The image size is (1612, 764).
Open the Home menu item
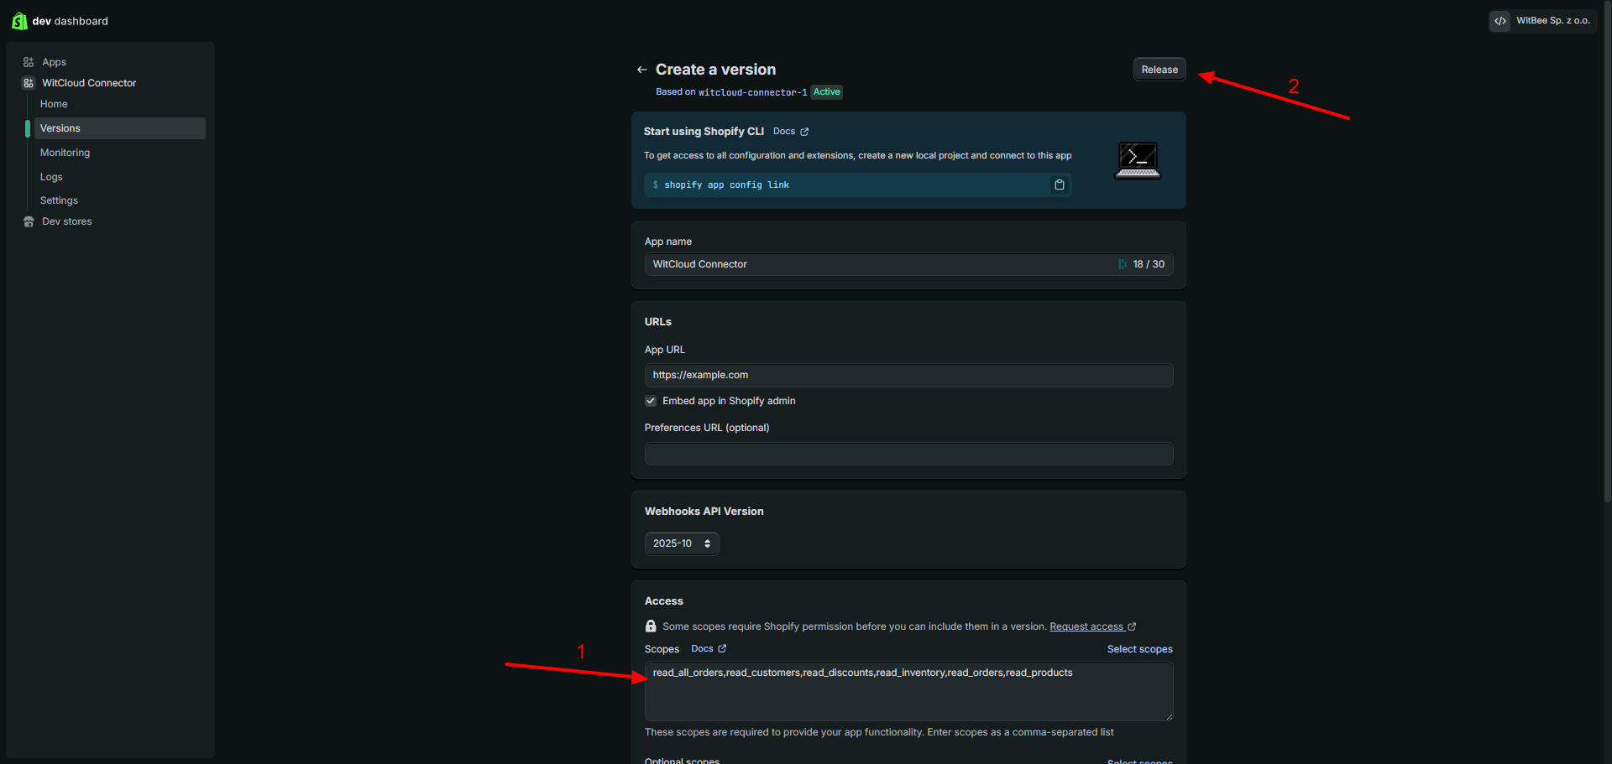[54, 104]
